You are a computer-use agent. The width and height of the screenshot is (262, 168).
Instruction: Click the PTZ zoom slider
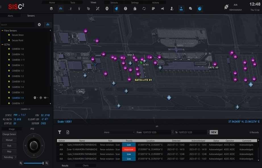tap(34, 163)
